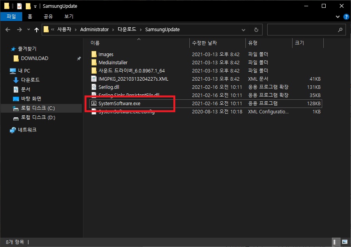The image size is (351, 247).
Task: Expand the ribbon chevron
Action: point(338,17)
